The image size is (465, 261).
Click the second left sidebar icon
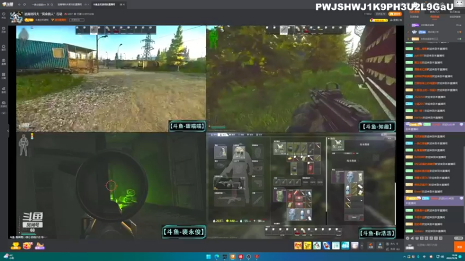pos(3,30)
